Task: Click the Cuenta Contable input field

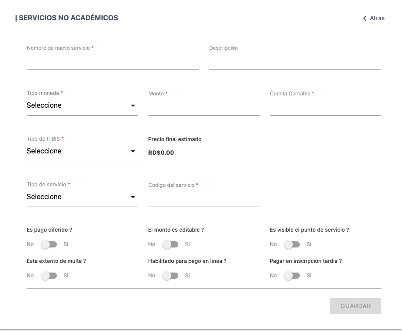Action: click(325, 108)
